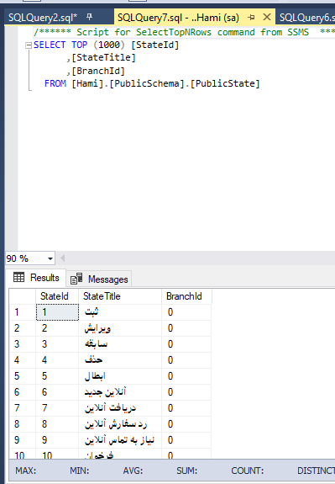Click StateId cell with value 9
This screenshot has height=484, width=335.
click(x=57, y=440)
